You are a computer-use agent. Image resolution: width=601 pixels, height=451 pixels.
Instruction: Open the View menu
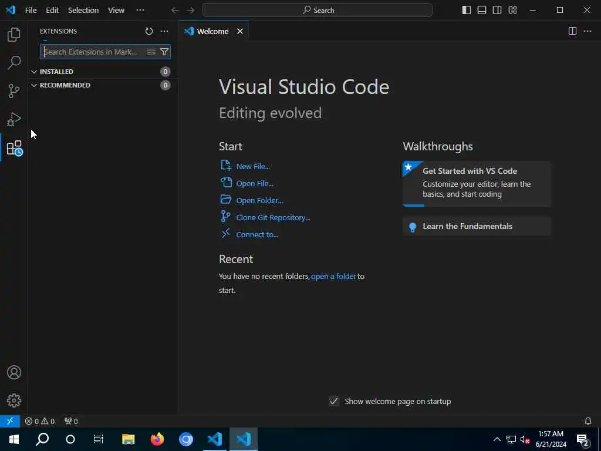click(116, 11)
